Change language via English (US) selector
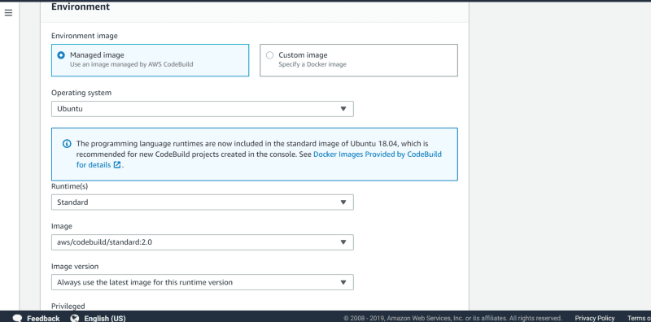Screen dimensions: 651x322 (x=105, y=318)
